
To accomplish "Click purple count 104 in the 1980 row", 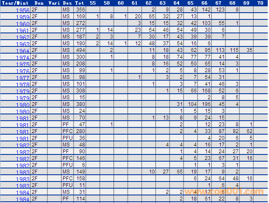I will coord(192,104).
